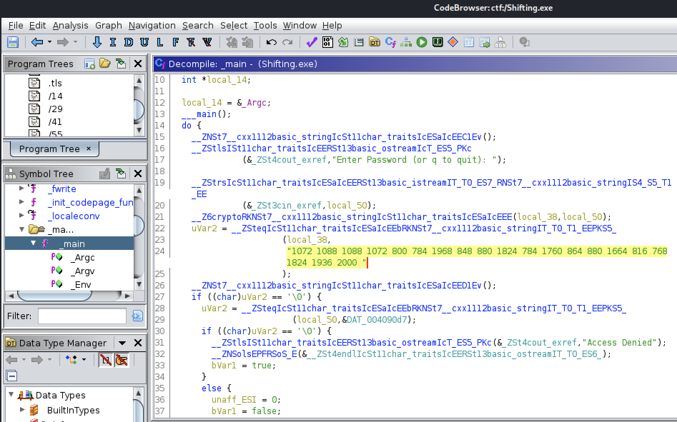677x422 pixels.
Task: Collapse the _ma... folder node
Action: (x=21, y=229)
